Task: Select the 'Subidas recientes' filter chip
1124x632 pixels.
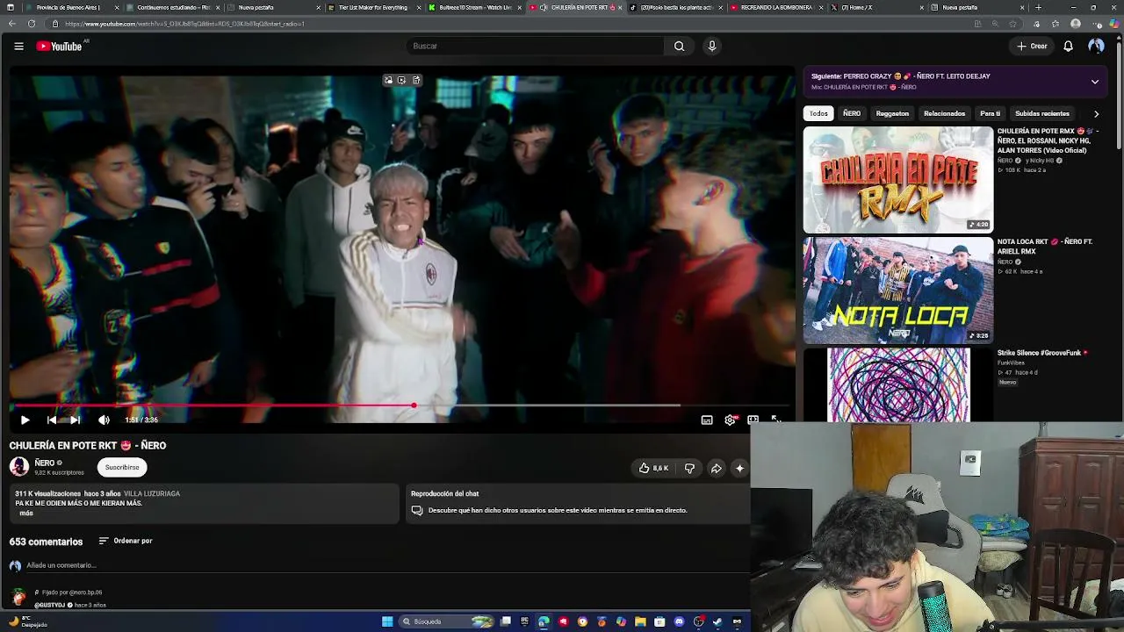Action: (1042, 113)
